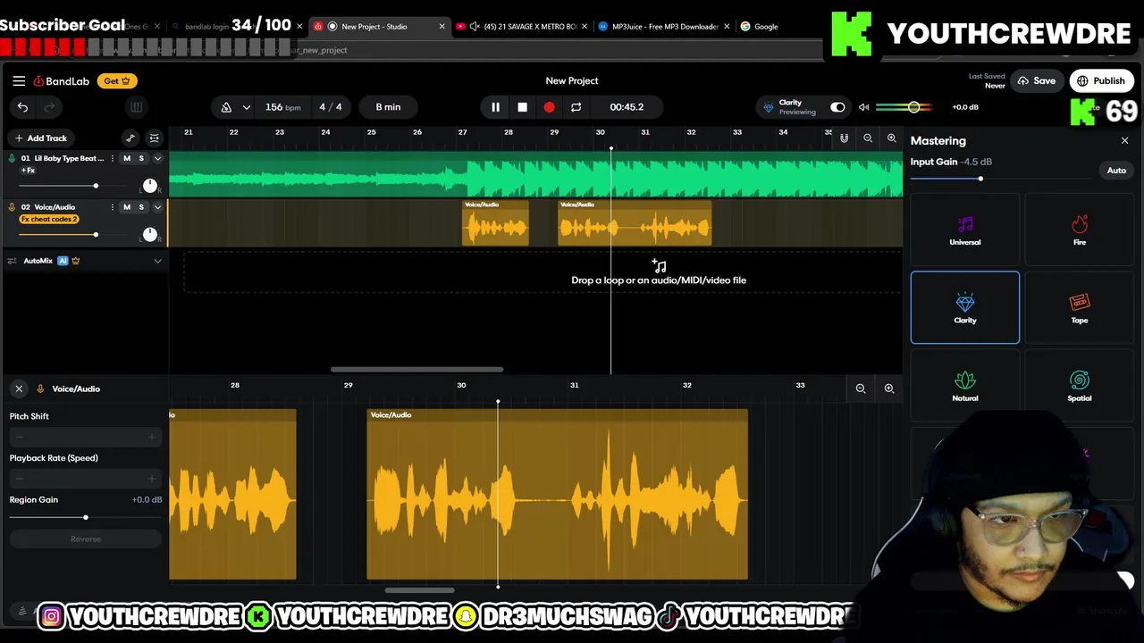This screenshot has height=643, width=1144.
Task: Open the automation tool next to Add Track
Action: [130, 138]
